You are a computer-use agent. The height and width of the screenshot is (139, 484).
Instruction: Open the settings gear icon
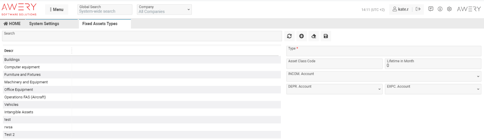tap(449, 9)
